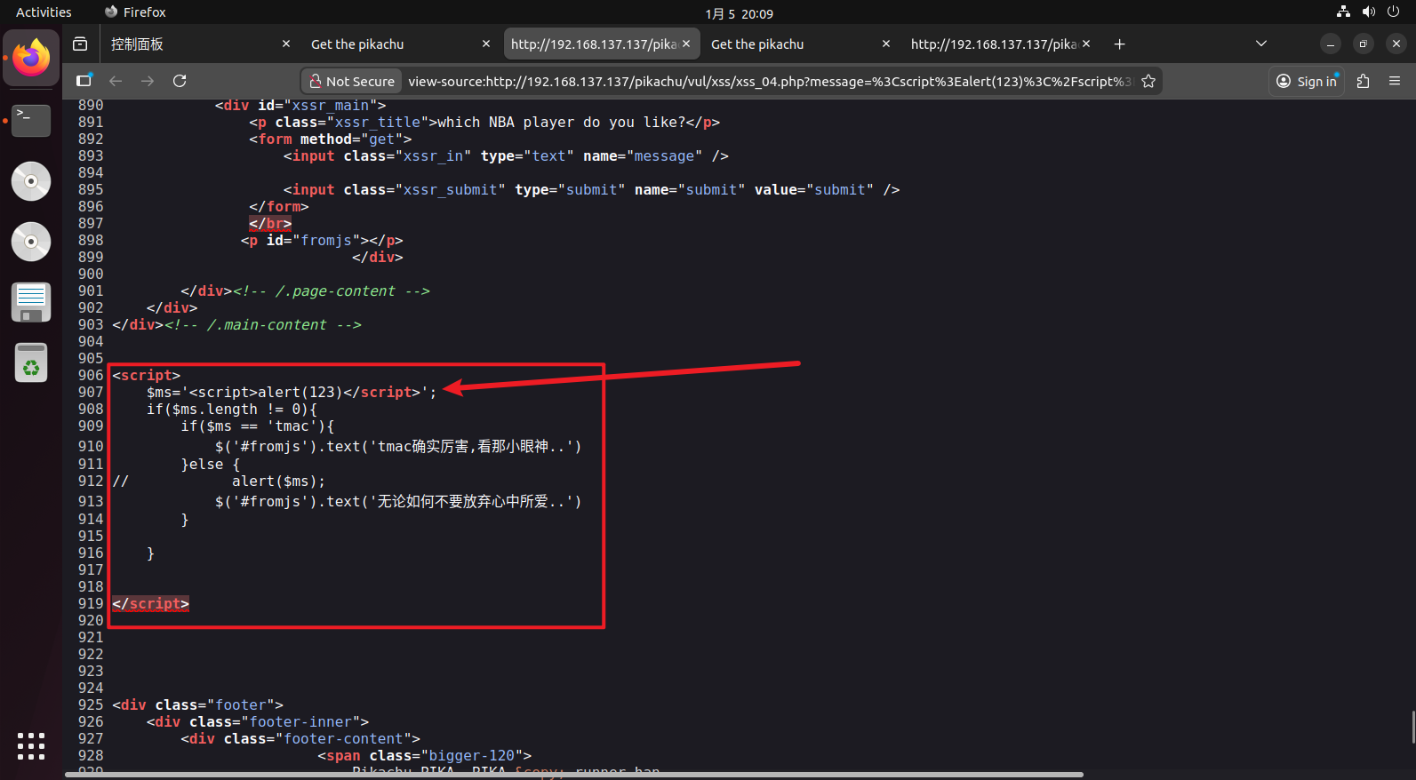Click the xssr_submit input source line

pyautogui.click(x=591, y=189)
